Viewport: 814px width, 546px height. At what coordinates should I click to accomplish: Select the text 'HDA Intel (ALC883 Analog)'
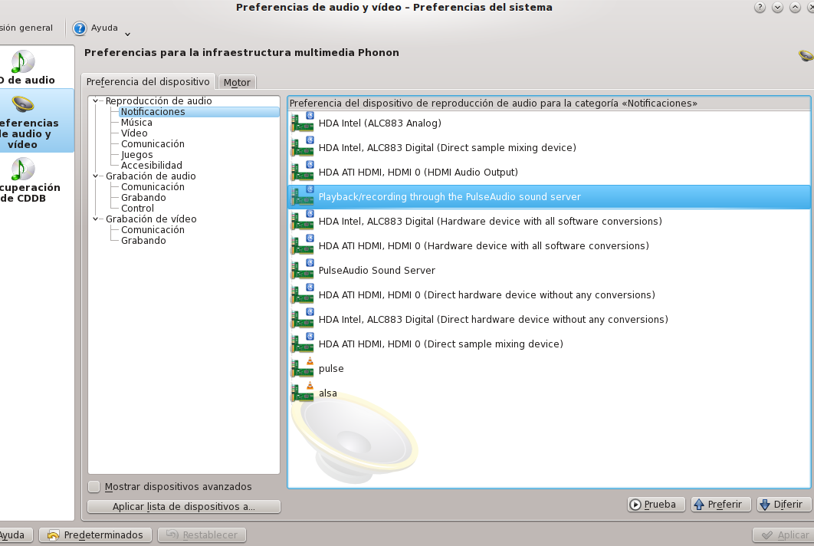(380, 123)
